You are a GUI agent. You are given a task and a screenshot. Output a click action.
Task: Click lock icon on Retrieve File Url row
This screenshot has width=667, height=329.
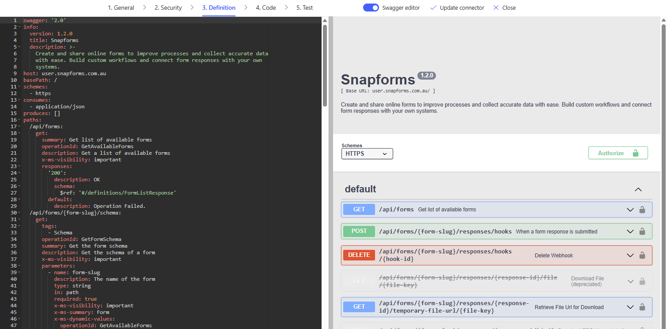642,307
